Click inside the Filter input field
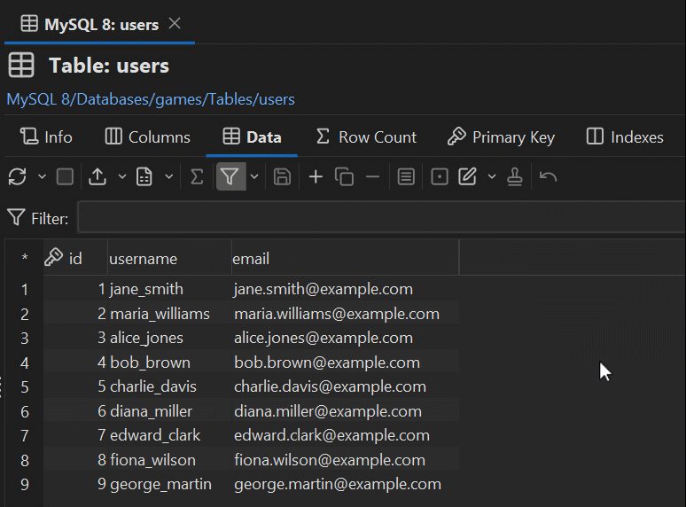 click(381, 217)
